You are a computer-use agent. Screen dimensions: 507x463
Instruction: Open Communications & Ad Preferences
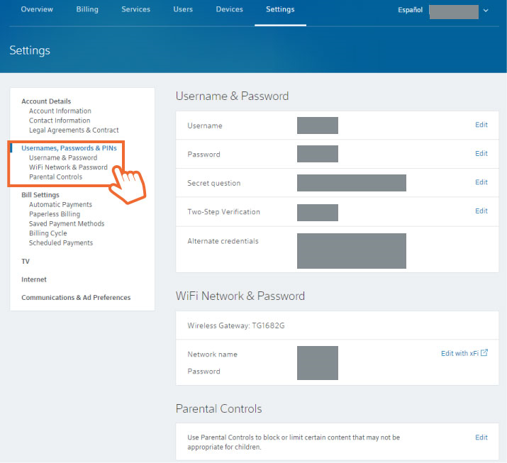point(76,298)
